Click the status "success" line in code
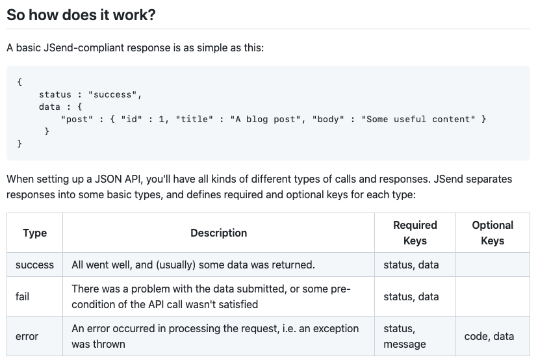The image size is (538, 364). click(x=90, y=94)
